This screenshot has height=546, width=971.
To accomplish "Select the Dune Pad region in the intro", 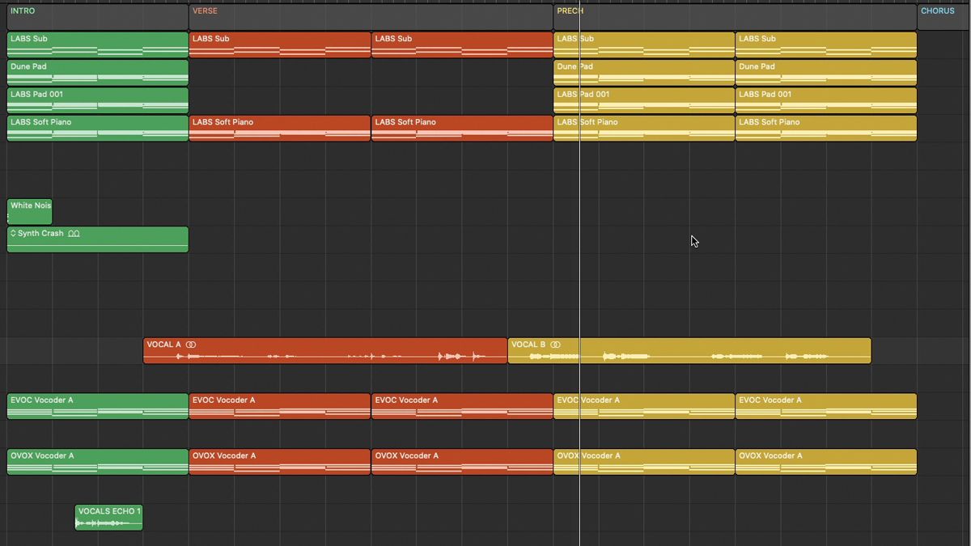I will click(x=97, y=73).
